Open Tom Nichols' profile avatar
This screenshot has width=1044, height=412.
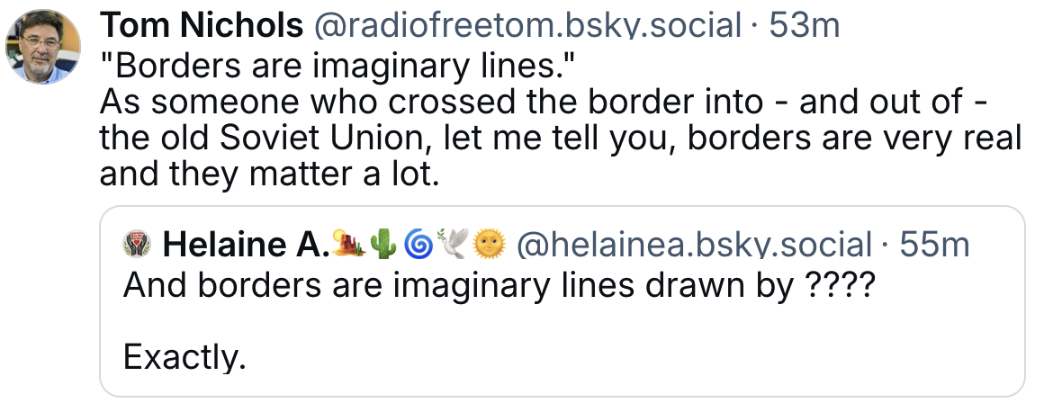pyautogui.click(x=43, y=47)
